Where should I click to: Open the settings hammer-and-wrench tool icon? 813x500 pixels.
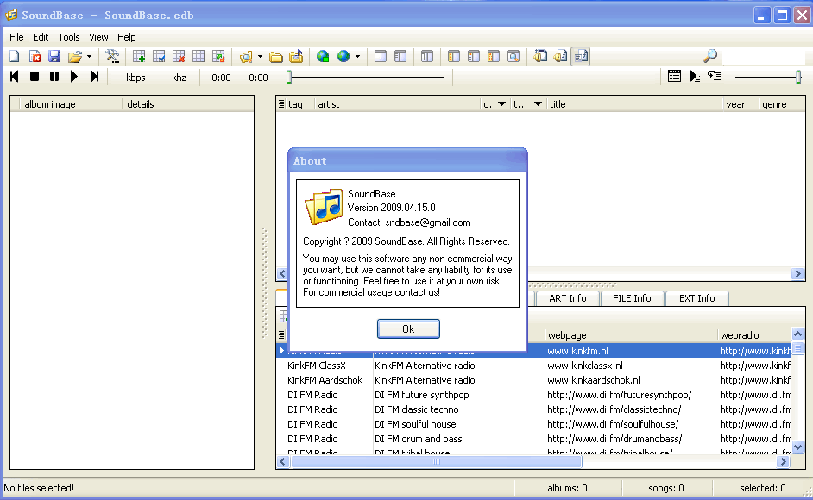tap(112, 57)
